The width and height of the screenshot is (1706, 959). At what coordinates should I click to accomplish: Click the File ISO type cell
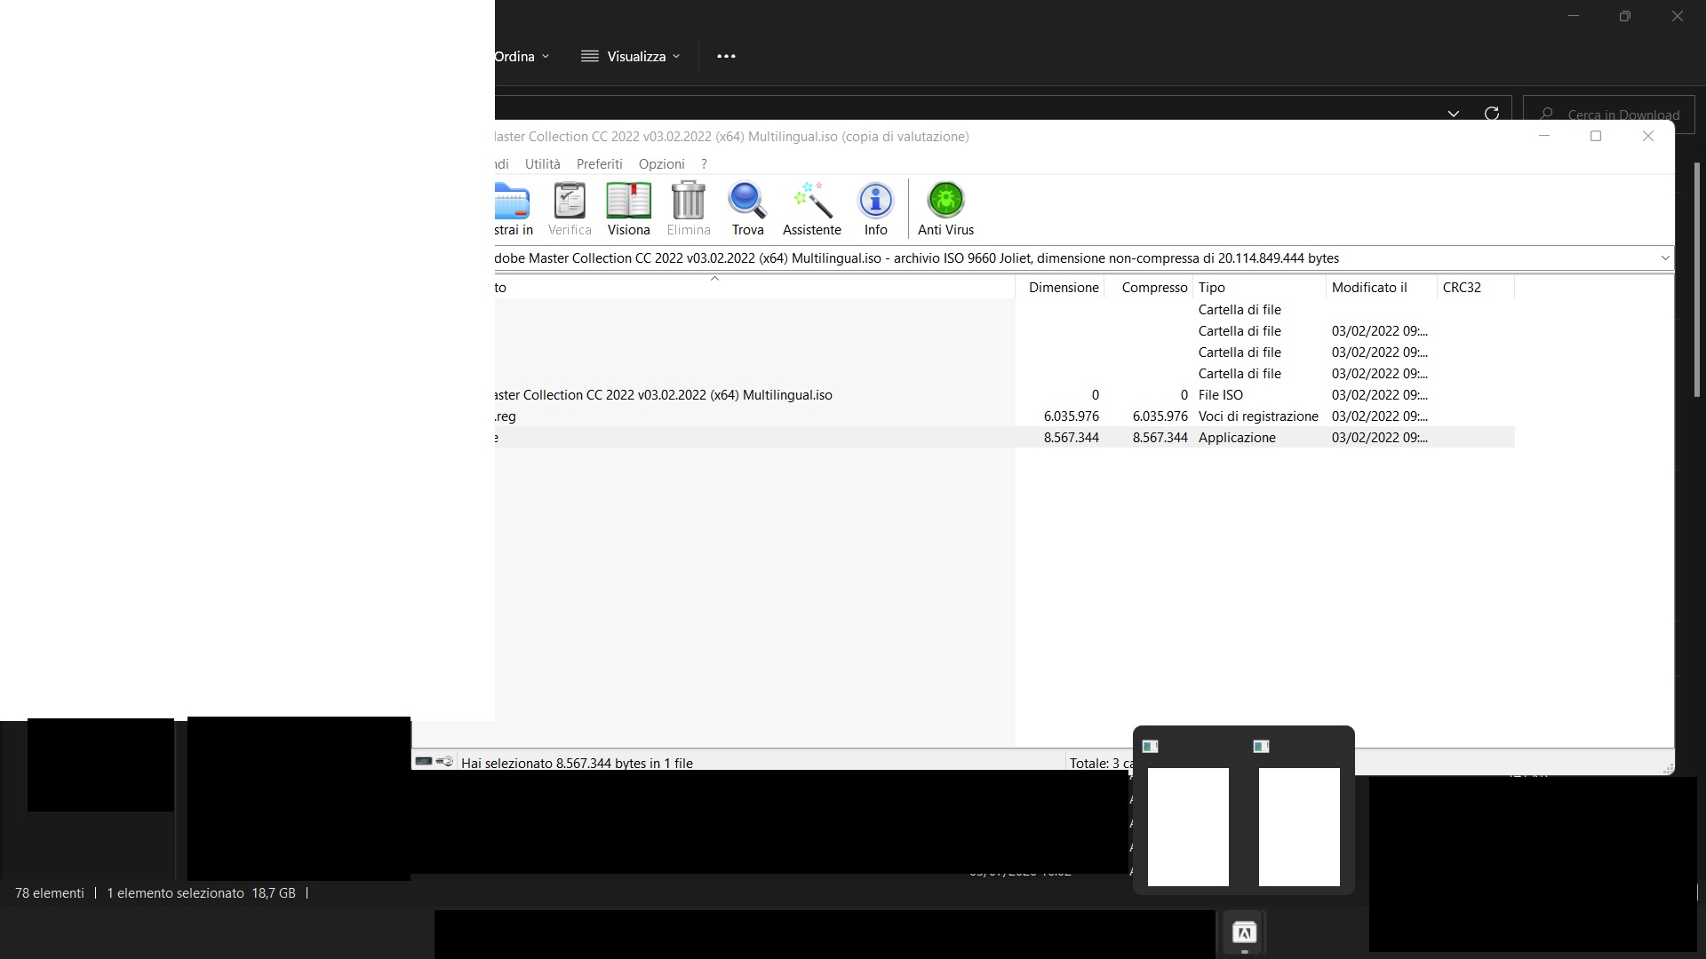(1220, 395)
